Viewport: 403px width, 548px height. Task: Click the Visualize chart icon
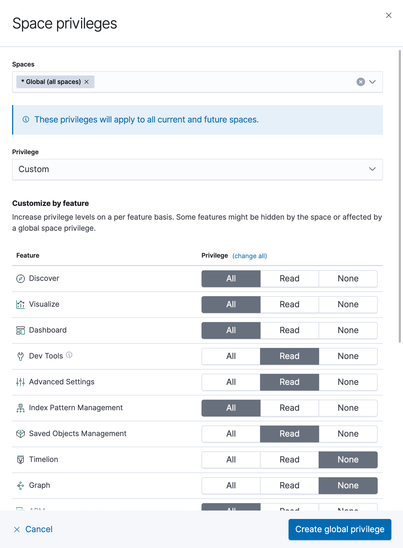tap(21, 304)
